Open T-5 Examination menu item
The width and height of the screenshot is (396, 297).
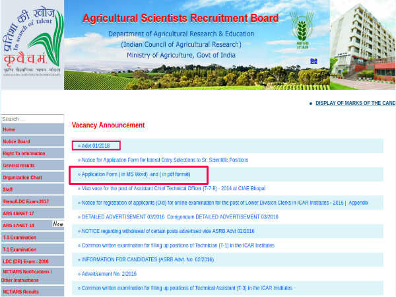[32, 238]
